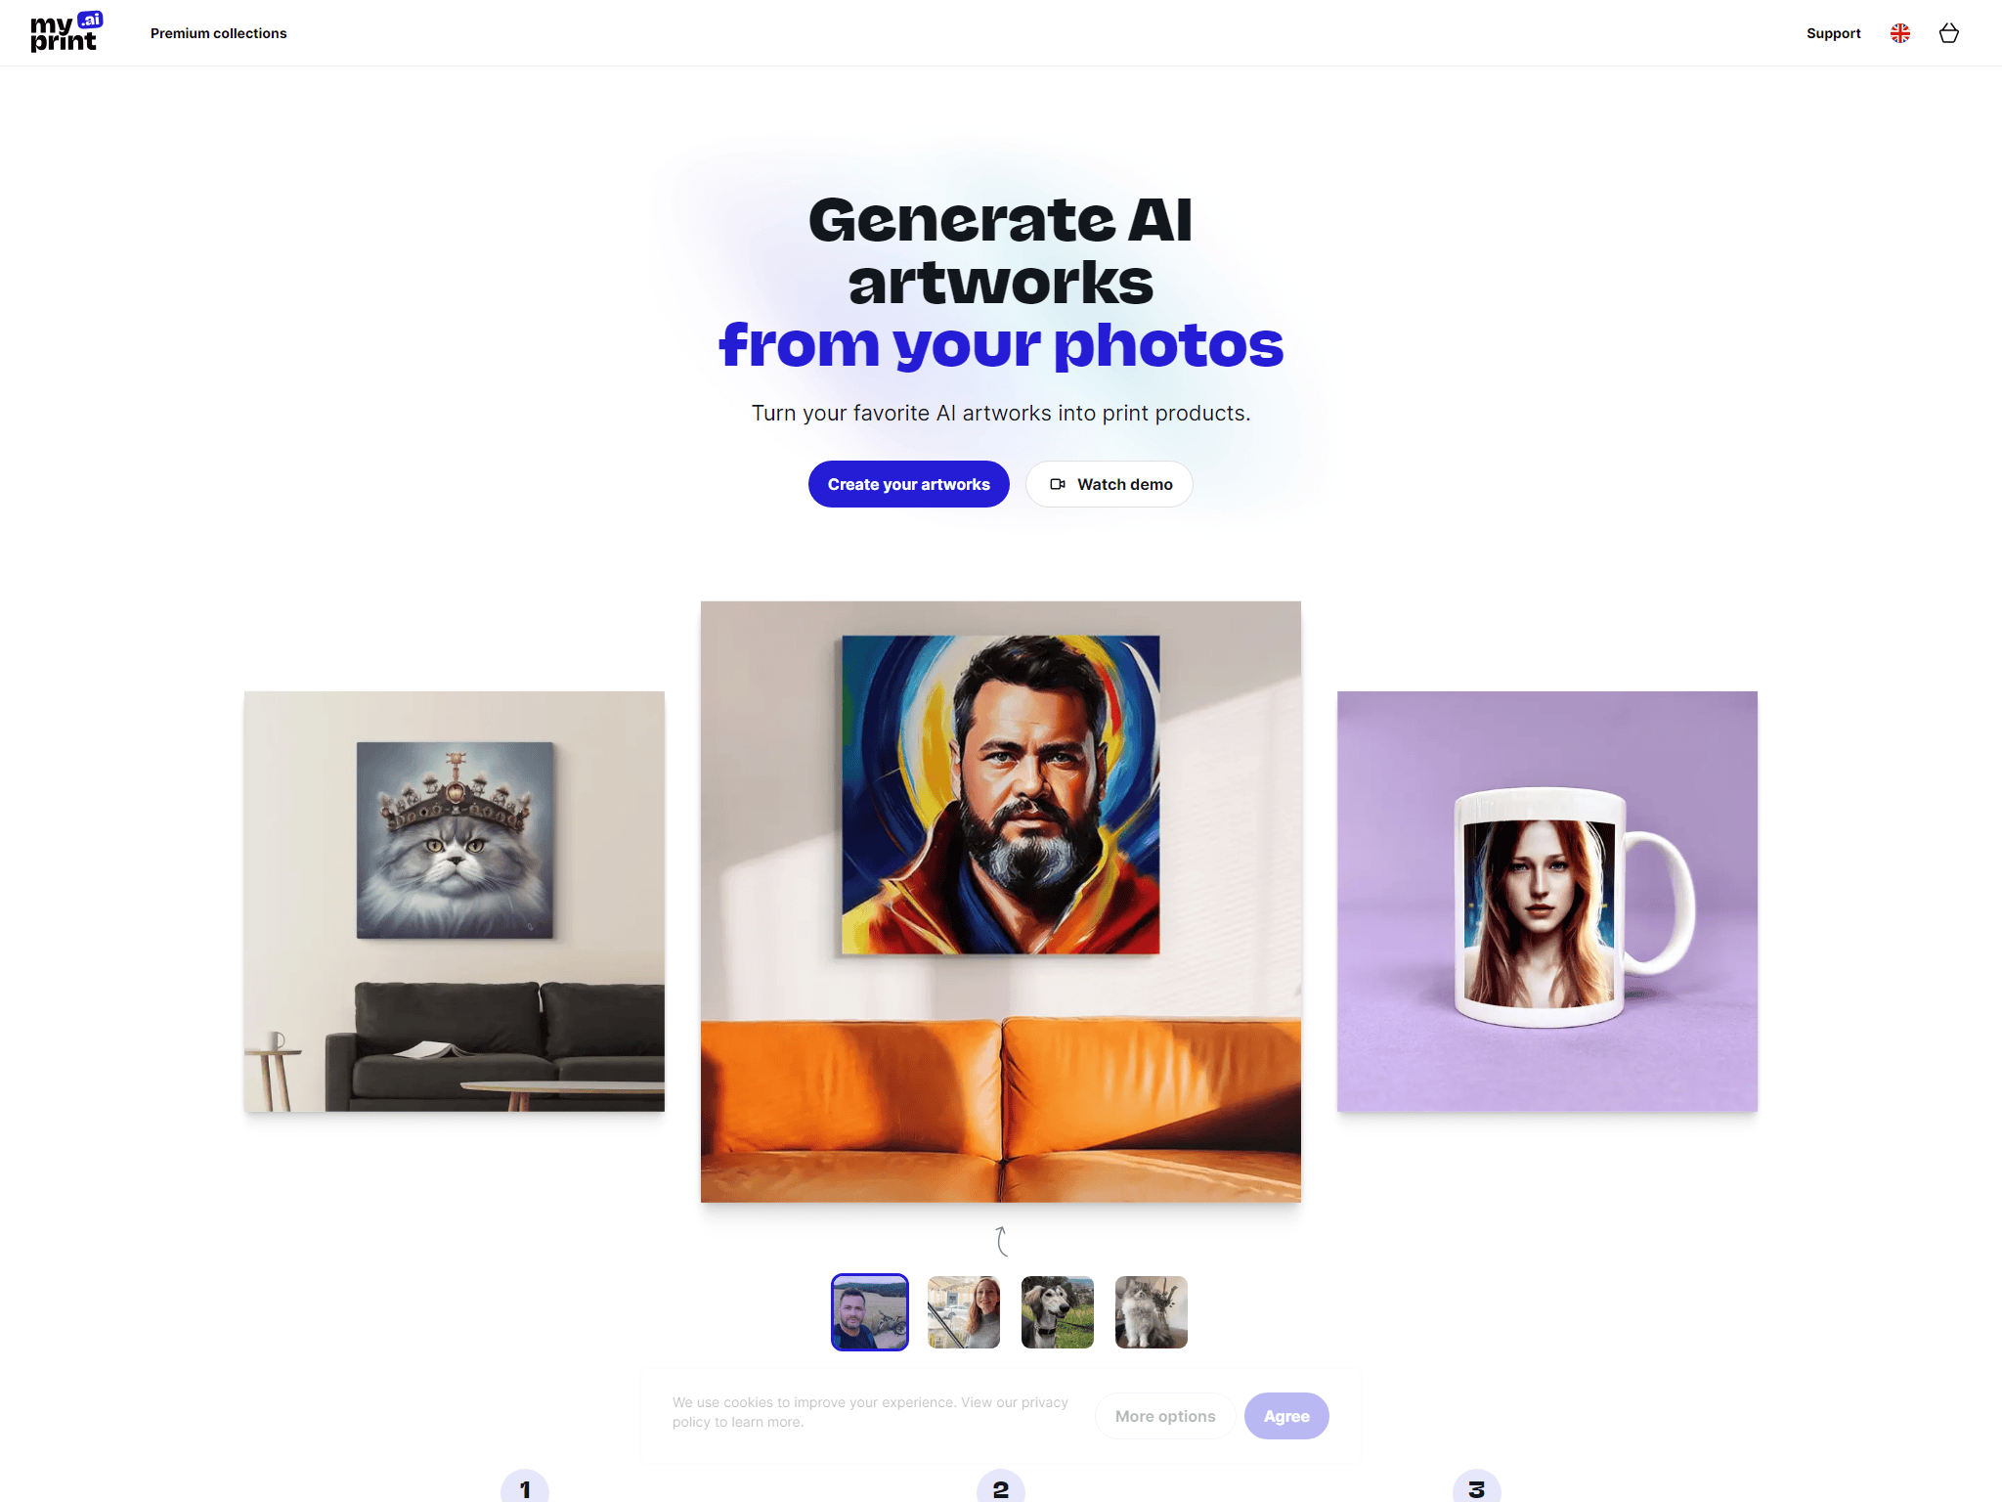Click Create your artworks button
Image resolution: width=2002 pixels, height=1502 pixels.
pos(908,484)
